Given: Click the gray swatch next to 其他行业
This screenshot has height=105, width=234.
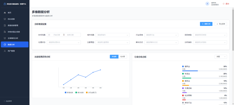Looking at the screenshot, I should tap(183, 103).
